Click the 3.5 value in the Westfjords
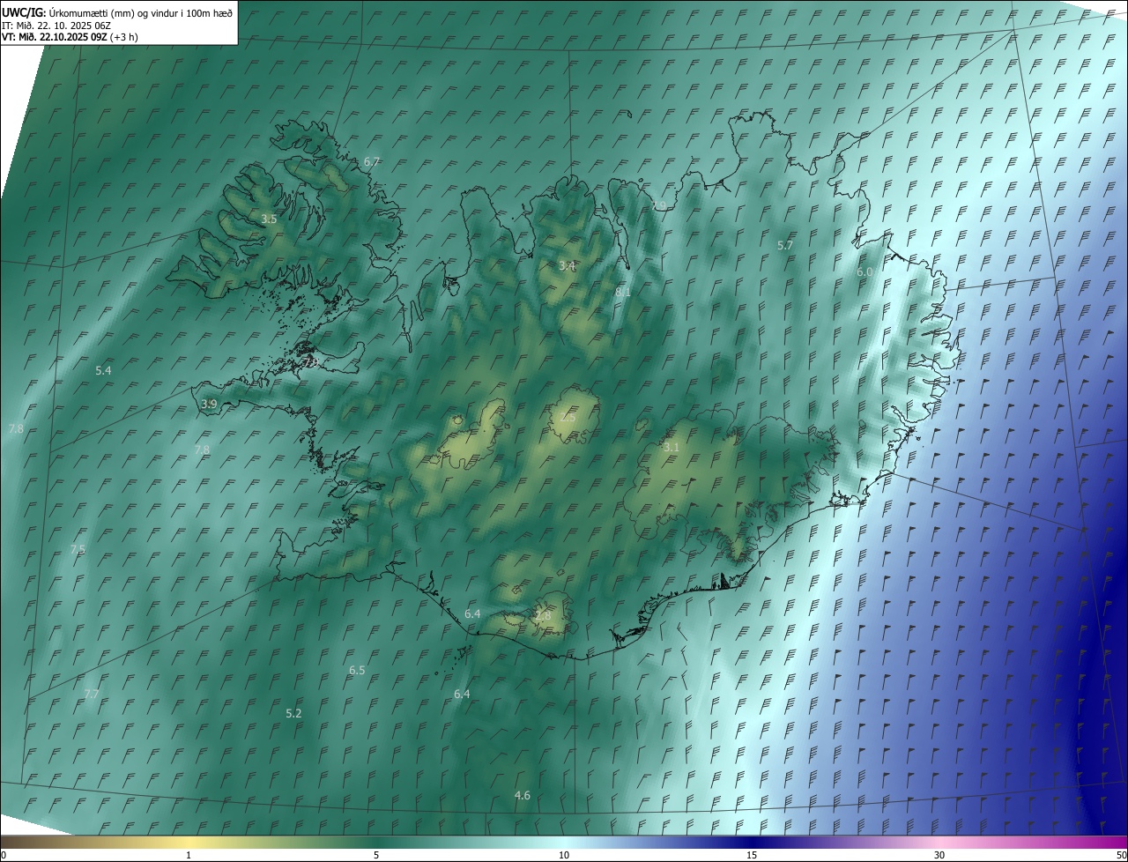Image resolution: width=1128 pixels, height=862 pixels. click(269, 219)
